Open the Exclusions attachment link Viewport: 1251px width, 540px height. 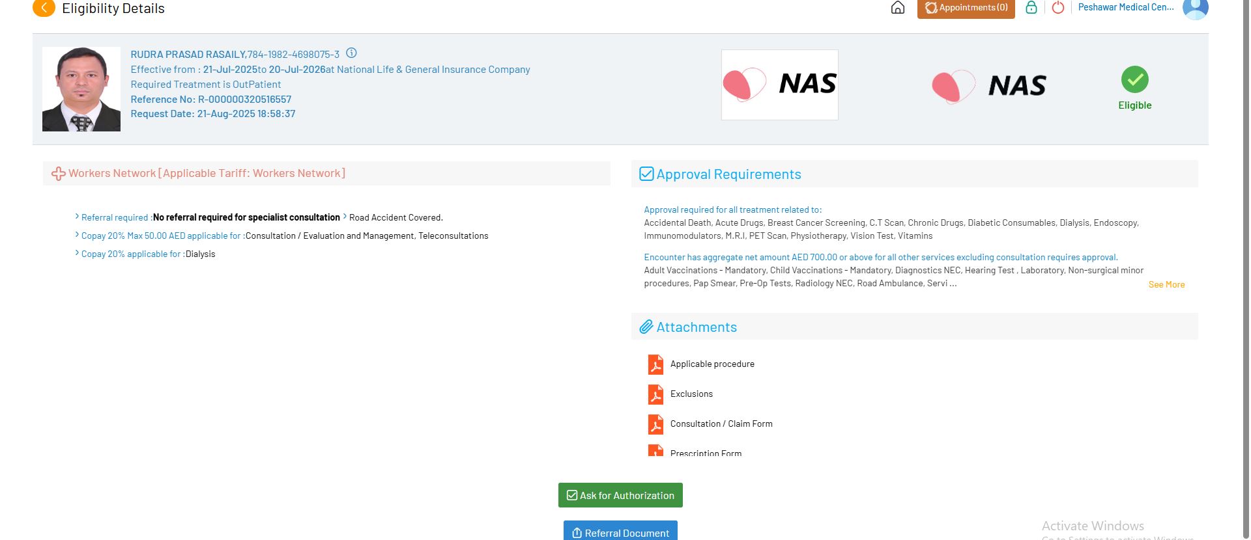(691, 394)
